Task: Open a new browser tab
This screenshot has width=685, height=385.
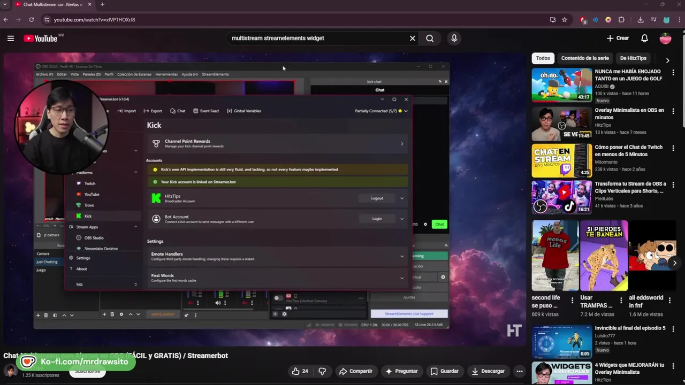Action: click(102, 5)
